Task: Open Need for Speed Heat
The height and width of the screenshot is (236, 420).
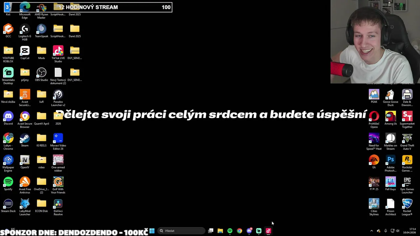Action: 374,142
